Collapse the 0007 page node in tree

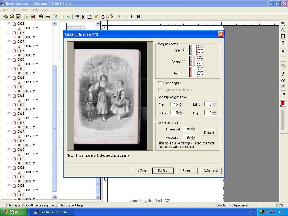(x=9, y=42)
